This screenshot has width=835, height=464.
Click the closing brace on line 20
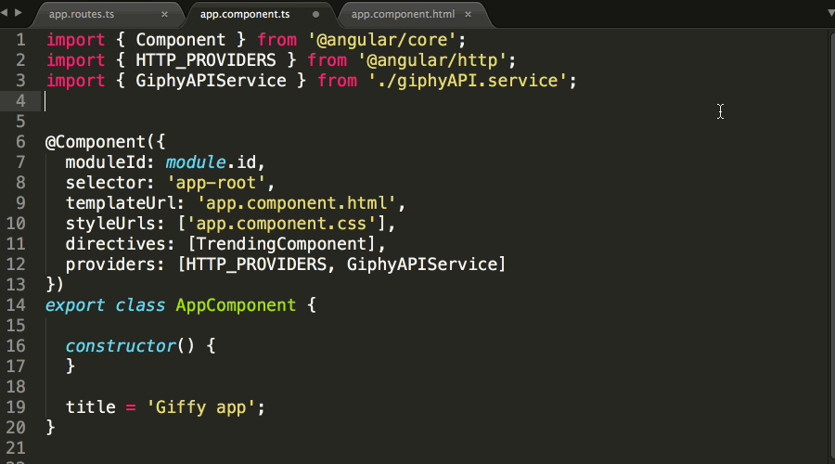click(50, 427)
